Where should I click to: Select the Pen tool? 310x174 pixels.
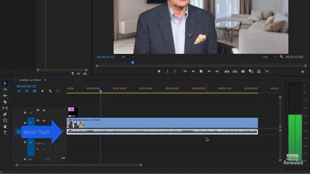click(x=5, y=114)
